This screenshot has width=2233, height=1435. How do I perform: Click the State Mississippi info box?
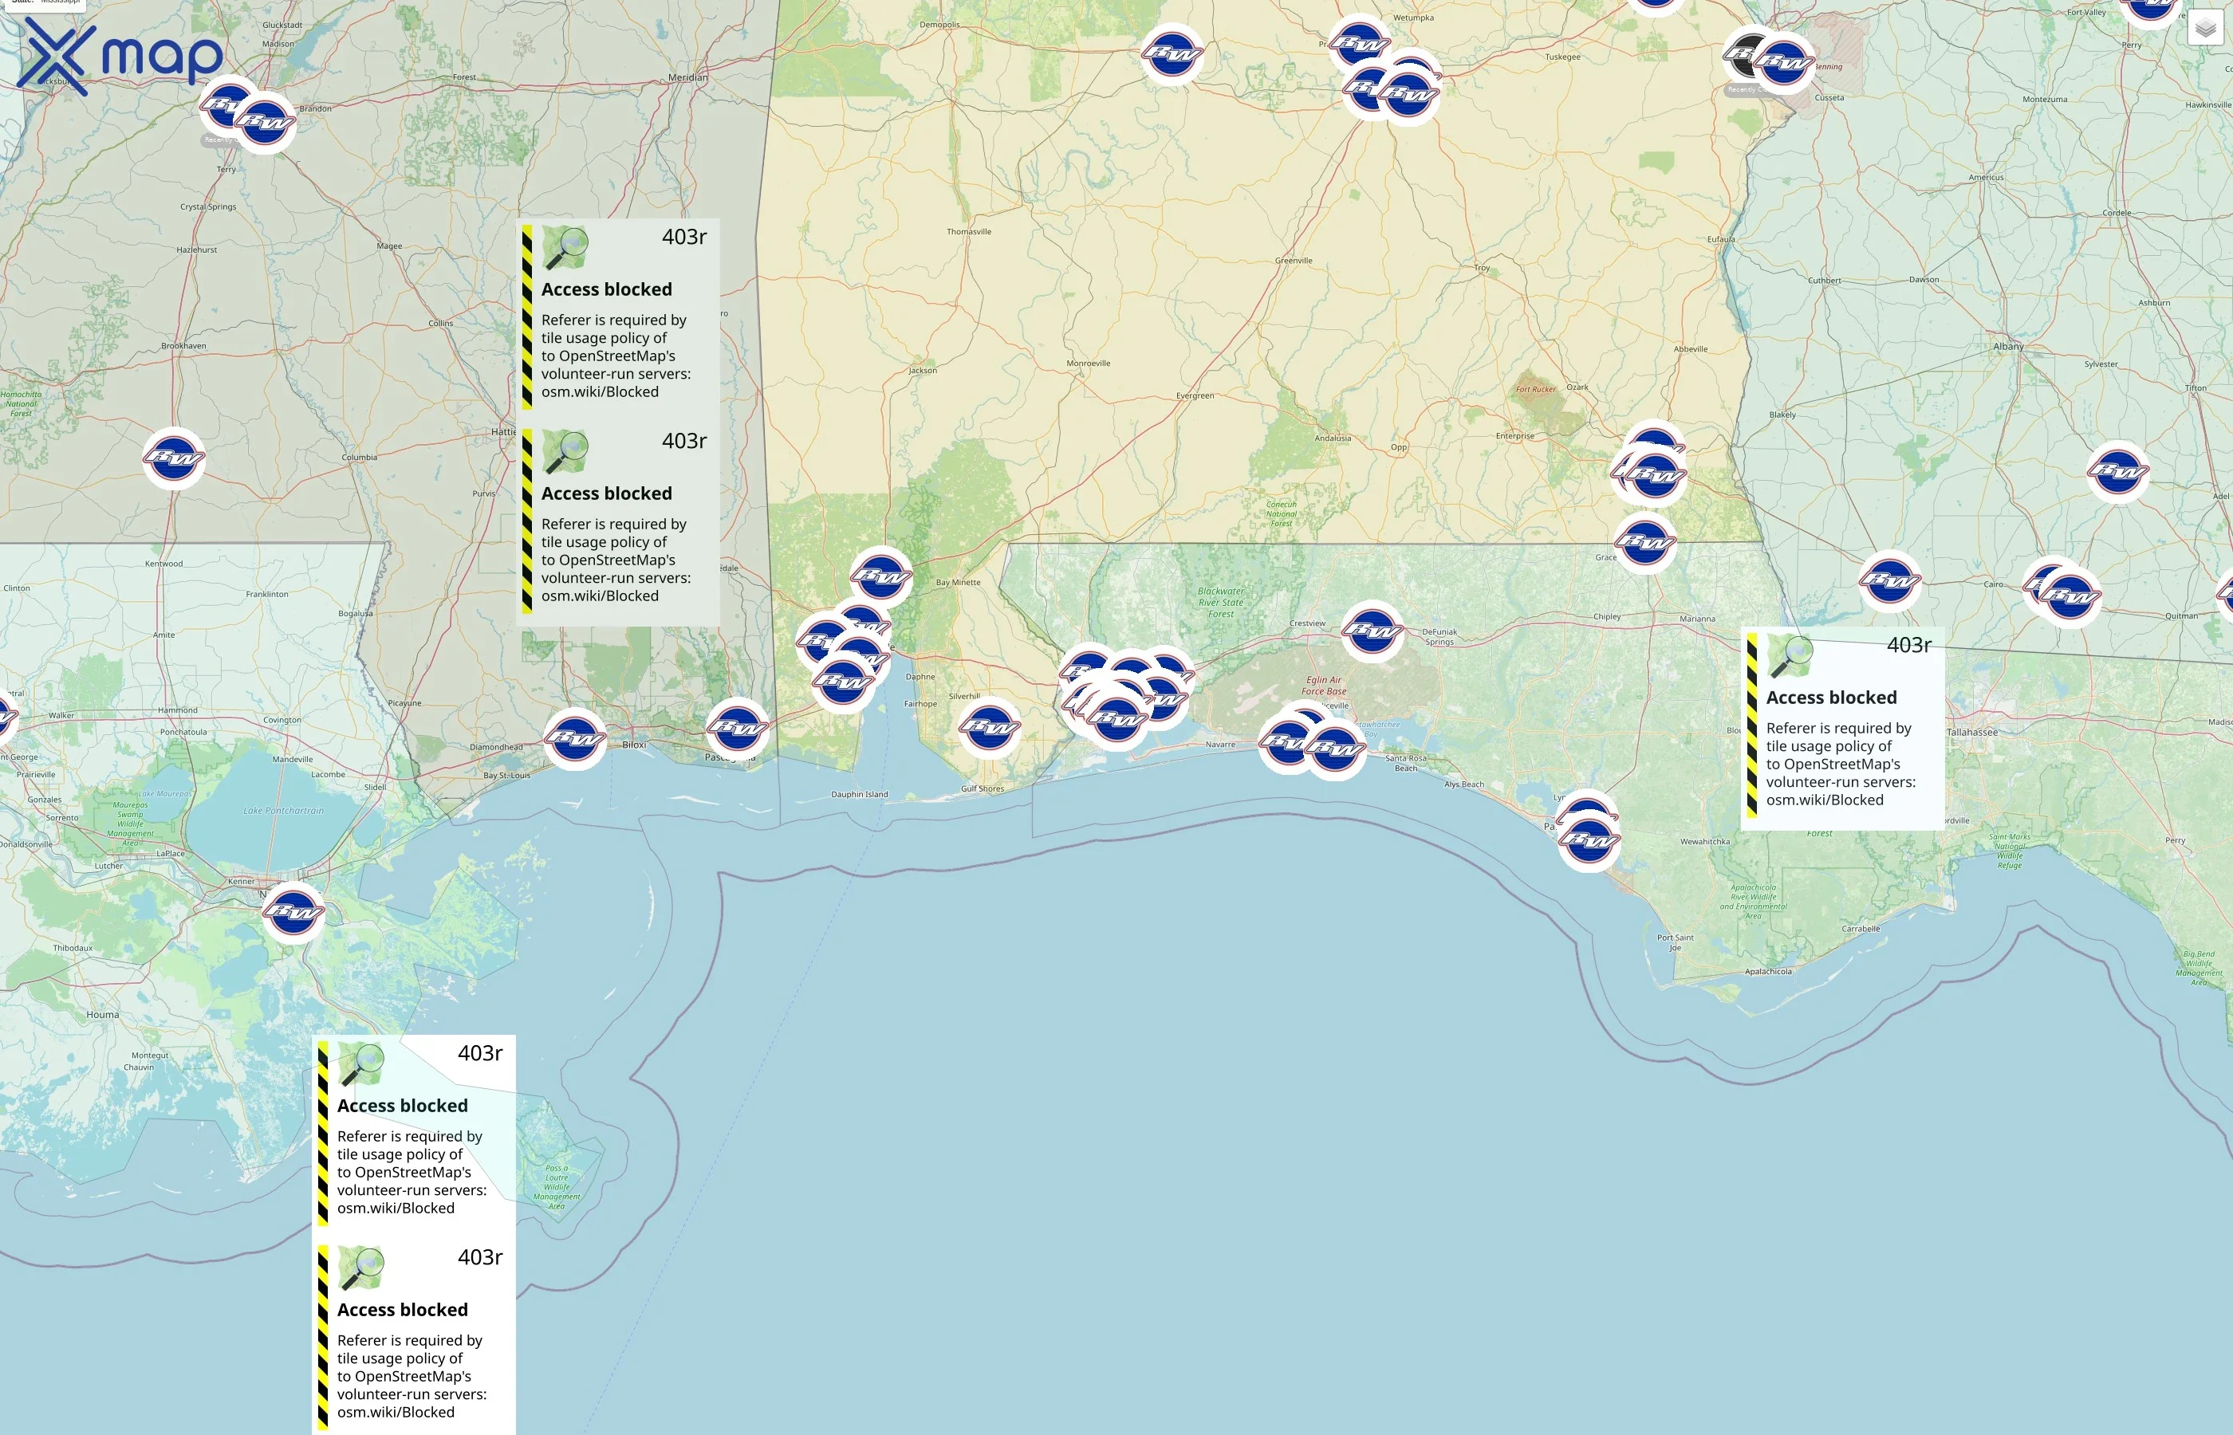point(43,3)
